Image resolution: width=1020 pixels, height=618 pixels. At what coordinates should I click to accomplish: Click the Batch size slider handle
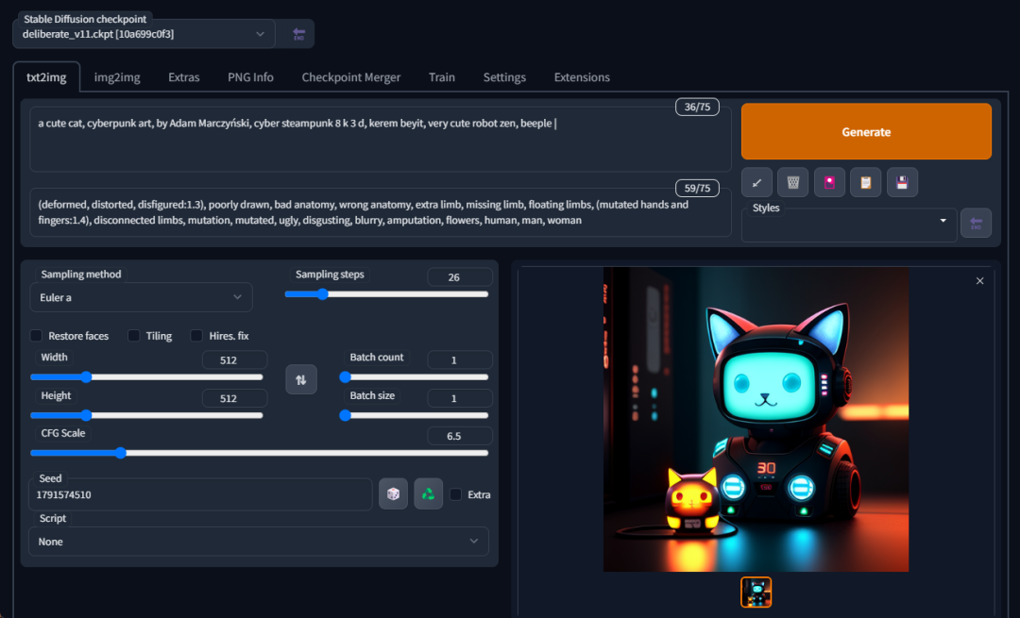click(x=346, y=415)
